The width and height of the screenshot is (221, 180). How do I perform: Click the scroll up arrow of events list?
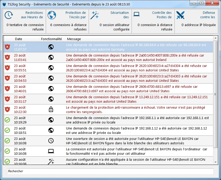coord(215,38)
